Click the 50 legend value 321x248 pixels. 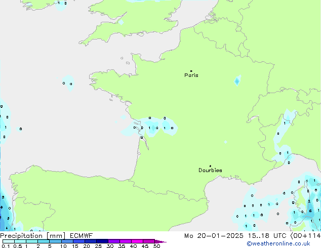pyautogui.click(x=156, y=246)
